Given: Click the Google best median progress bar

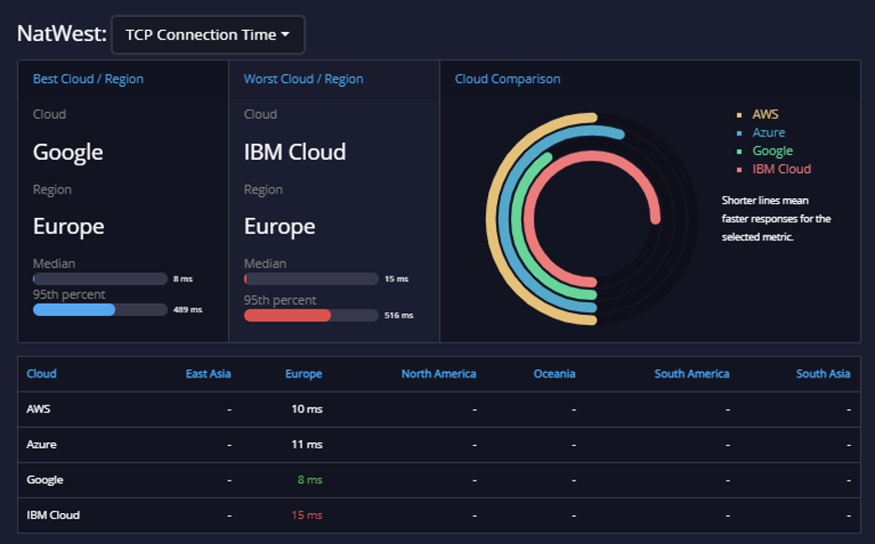Looking at the screenshot, I should coord(100,279).
